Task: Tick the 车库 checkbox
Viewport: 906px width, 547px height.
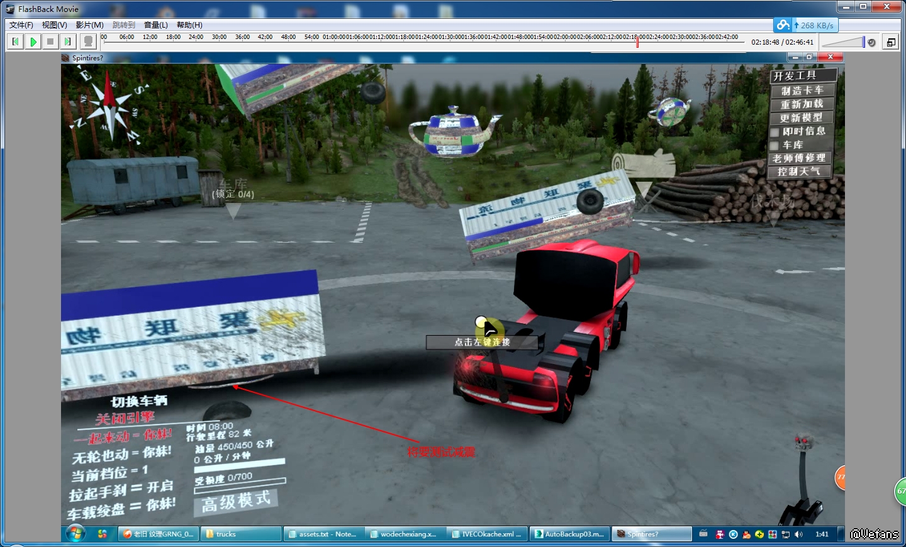Action: click(775, 145)
